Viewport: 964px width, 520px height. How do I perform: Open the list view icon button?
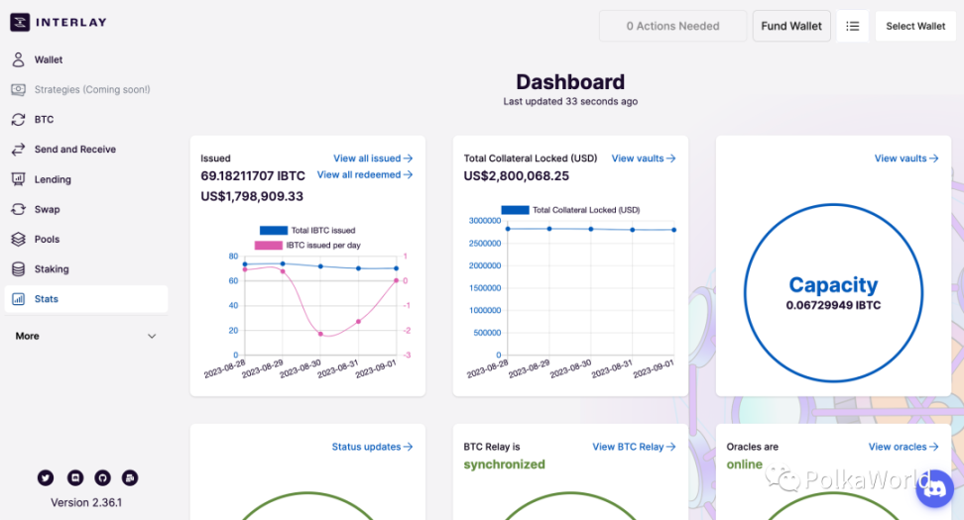tap(853, 26)
